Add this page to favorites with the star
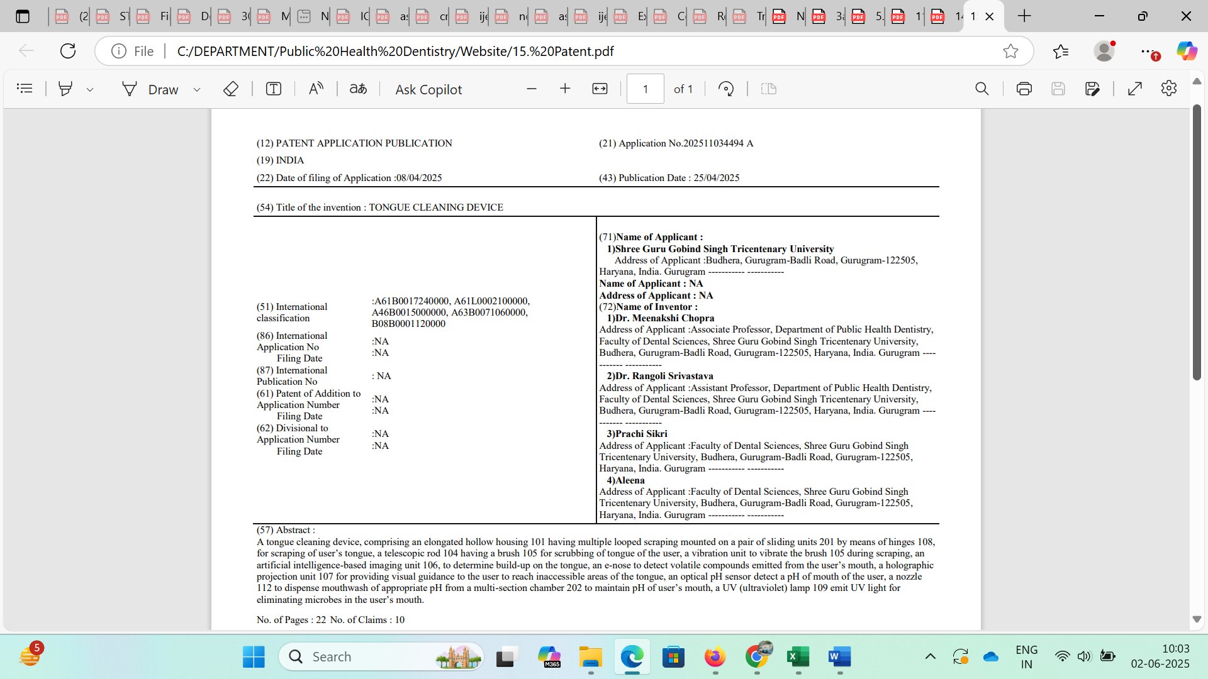This screenshot has height=679, width=1208. click(x=1010, y=51)
